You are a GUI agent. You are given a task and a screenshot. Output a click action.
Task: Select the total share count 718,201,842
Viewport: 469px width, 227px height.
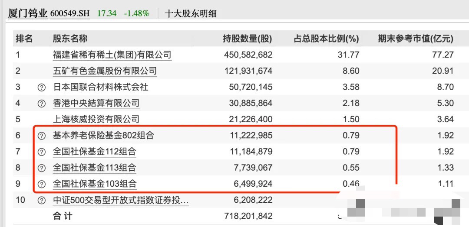(248, 216)
